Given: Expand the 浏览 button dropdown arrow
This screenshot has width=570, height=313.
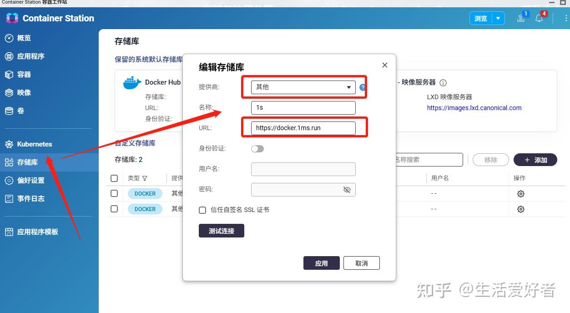Looking at the screenshot, I should [x=499, y=18].
